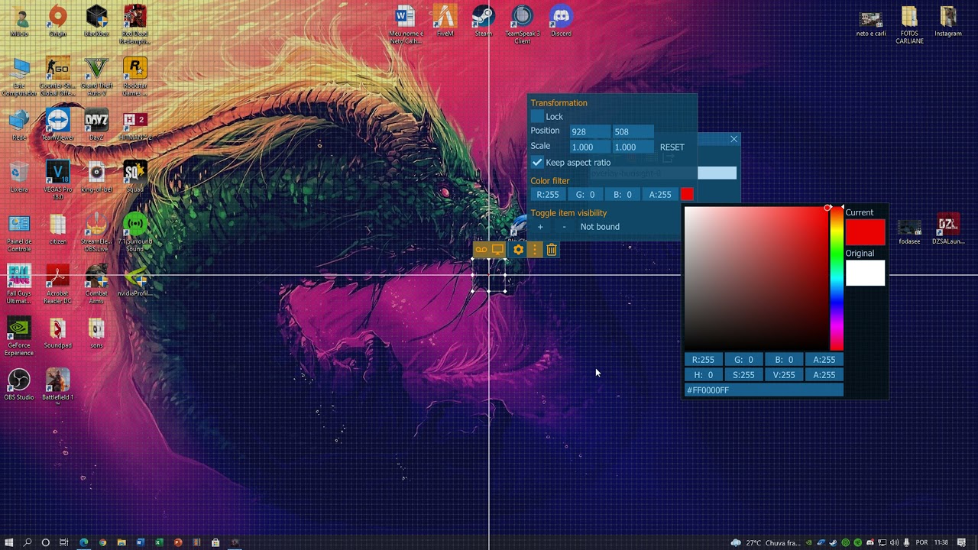Screen dimensions: 978x550
Task: Click the second Scale field 1.000
Action: (633, 147)
